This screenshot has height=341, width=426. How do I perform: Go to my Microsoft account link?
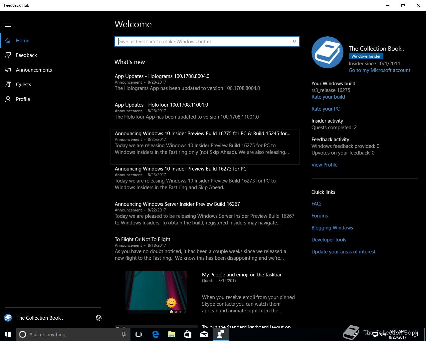(x=379, y=70)
